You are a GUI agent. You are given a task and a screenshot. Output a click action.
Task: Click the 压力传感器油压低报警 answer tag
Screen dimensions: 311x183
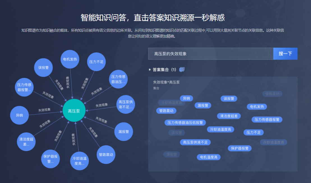(185, 122)
